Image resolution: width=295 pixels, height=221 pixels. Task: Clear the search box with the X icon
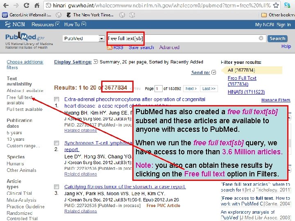click(261, 38)
